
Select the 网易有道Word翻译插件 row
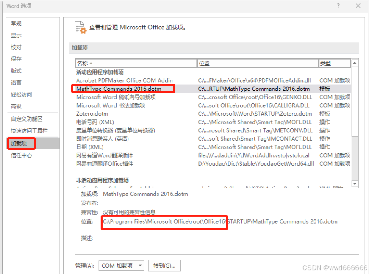213,155
